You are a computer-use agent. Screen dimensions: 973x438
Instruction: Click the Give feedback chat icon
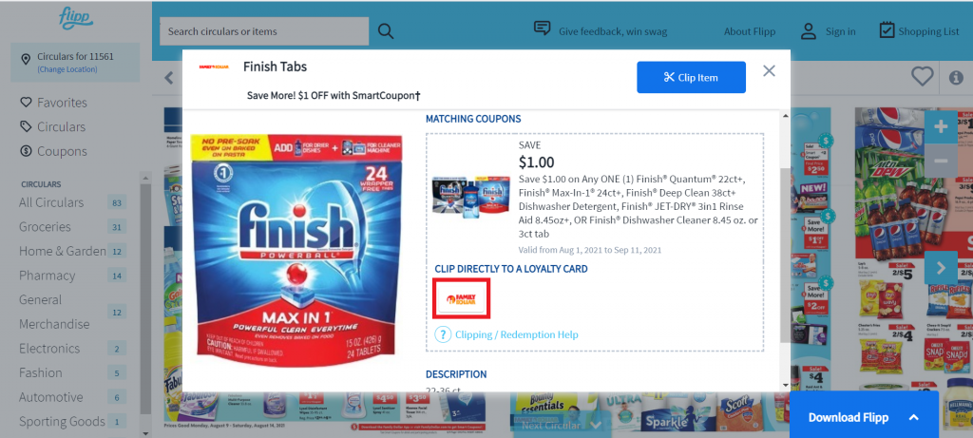[543, 29]
